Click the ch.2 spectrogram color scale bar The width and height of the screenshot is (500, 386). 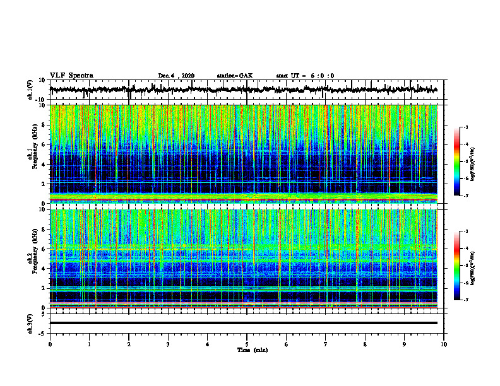pyautogui.click(x=456, y=266)
